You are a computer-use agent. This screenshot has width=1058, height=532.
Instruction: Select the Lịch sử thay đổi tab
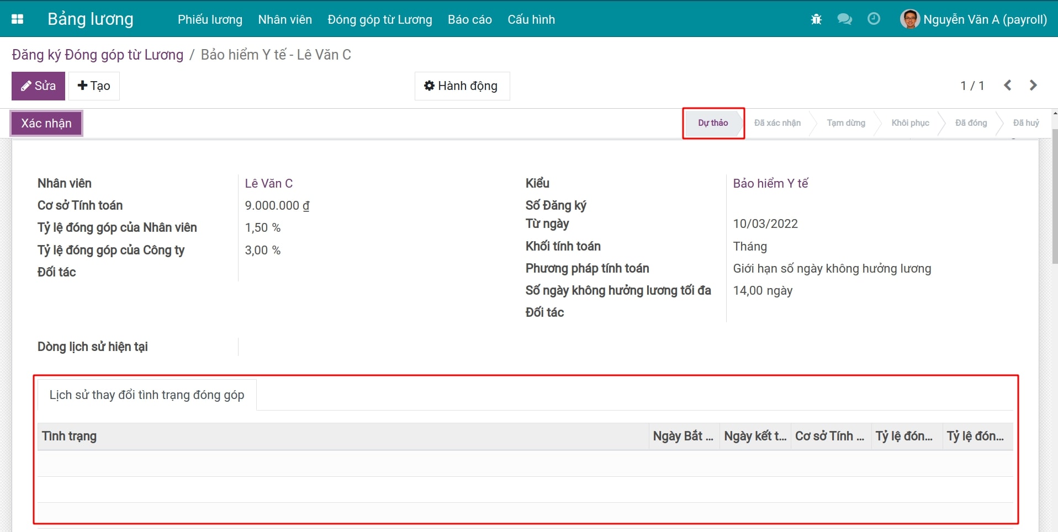[146, 395]
